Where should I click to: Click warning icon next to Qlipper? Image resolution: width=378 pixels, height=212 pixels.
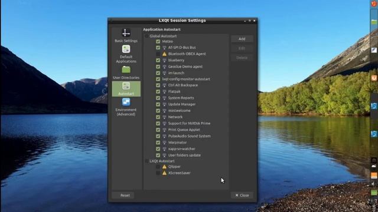tap(164, 167)
